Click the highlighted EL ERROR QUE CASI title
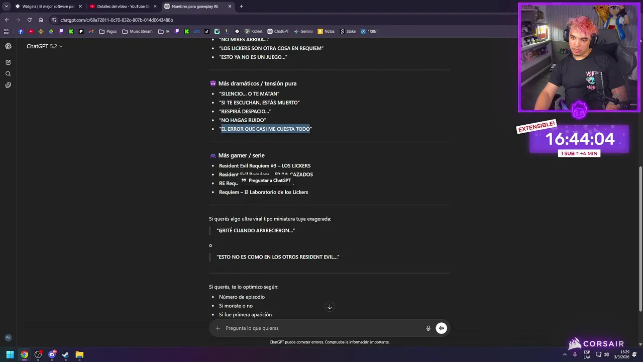The height and width of the screenshot is (362, 643). click(x=265, y=129)
